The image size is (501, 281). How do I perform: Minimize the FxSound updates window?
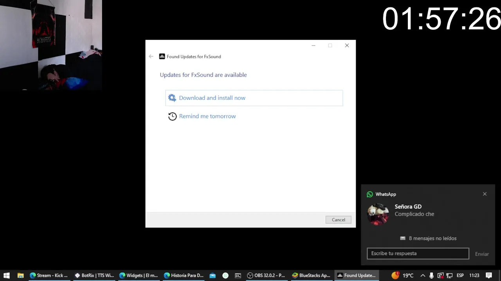(313, 46)
